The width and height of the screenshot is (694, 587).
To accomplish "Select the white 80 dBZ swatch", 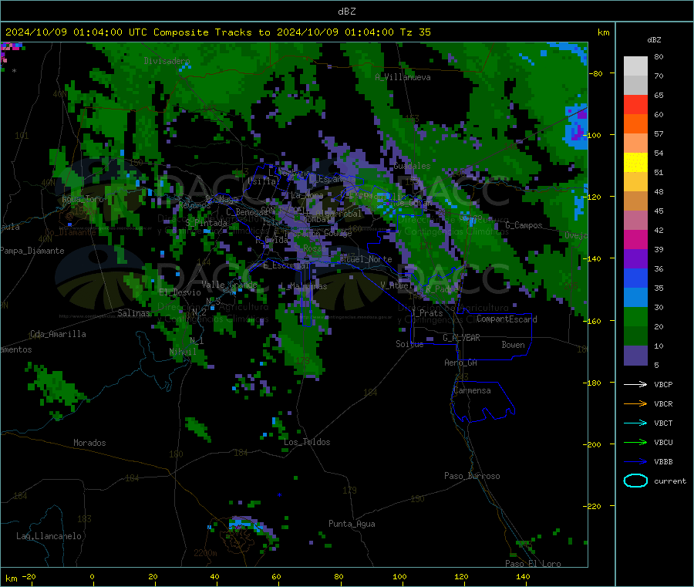I will point(635,66).
